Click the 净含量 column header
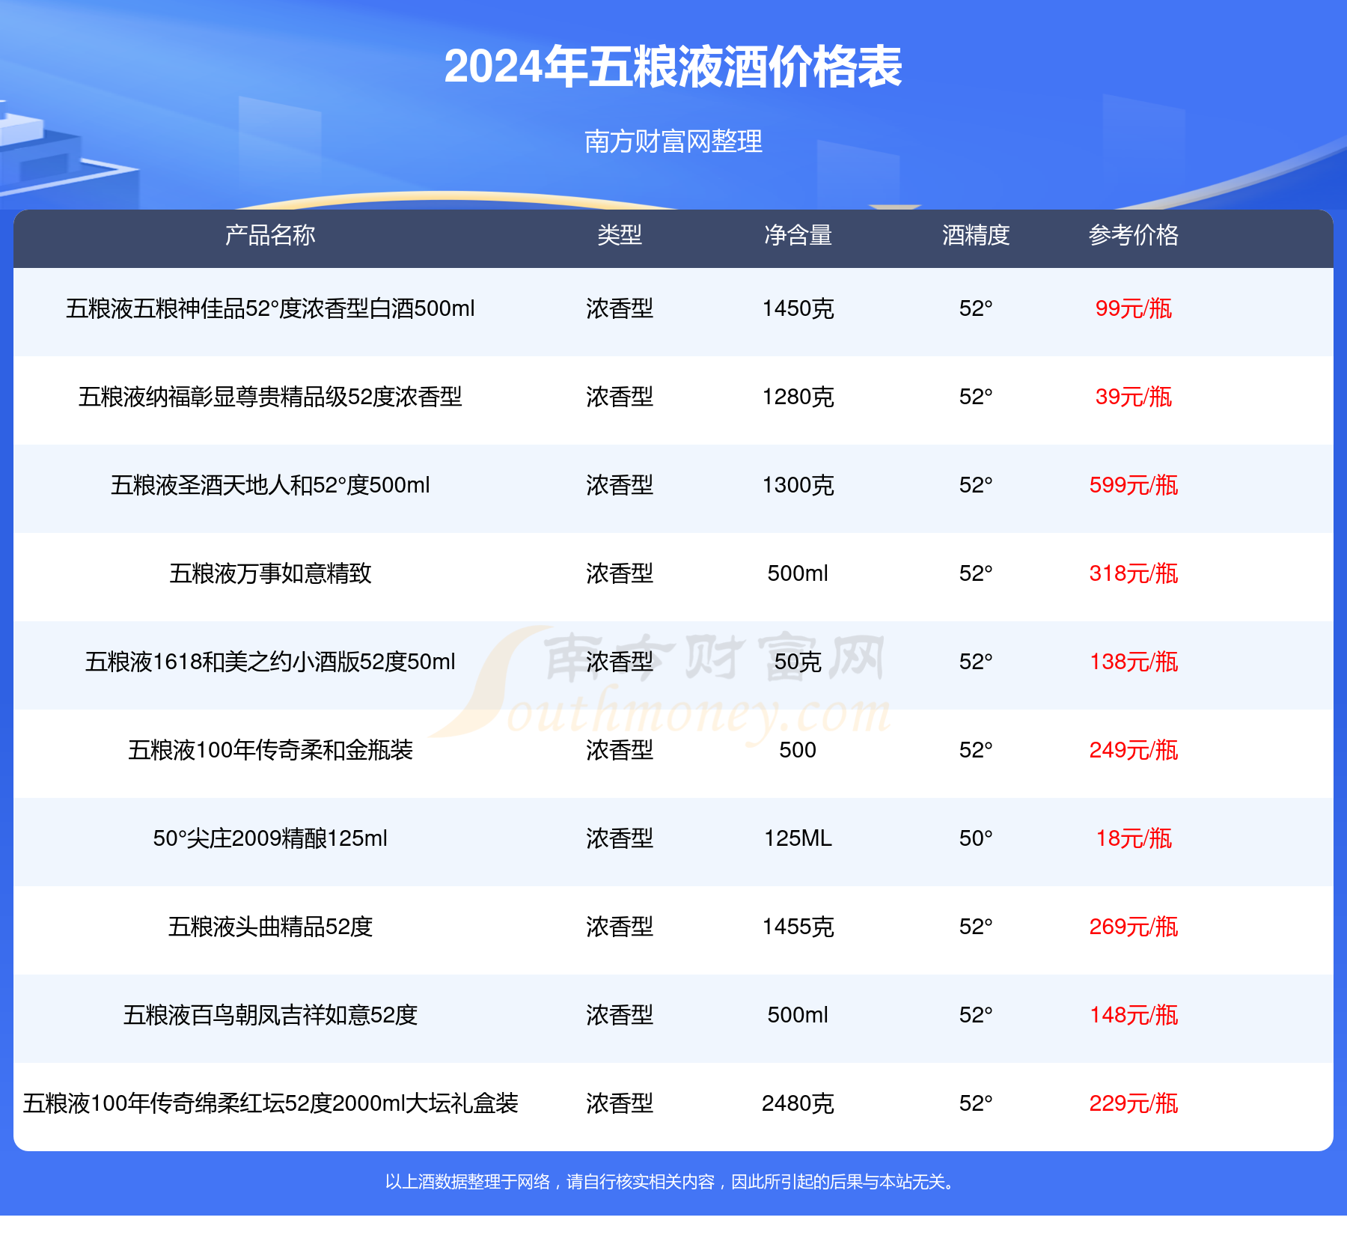The width and height of the screenshot is (1347, 1250). tap(798, 235)
